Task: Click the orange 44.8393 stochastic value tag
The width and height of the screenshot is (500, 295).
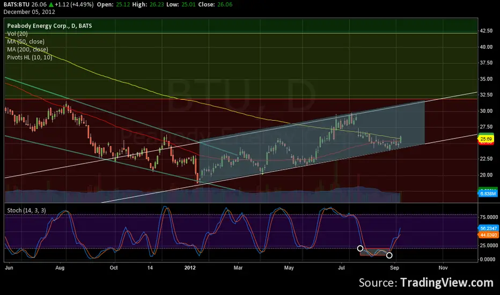Action: 488,235
